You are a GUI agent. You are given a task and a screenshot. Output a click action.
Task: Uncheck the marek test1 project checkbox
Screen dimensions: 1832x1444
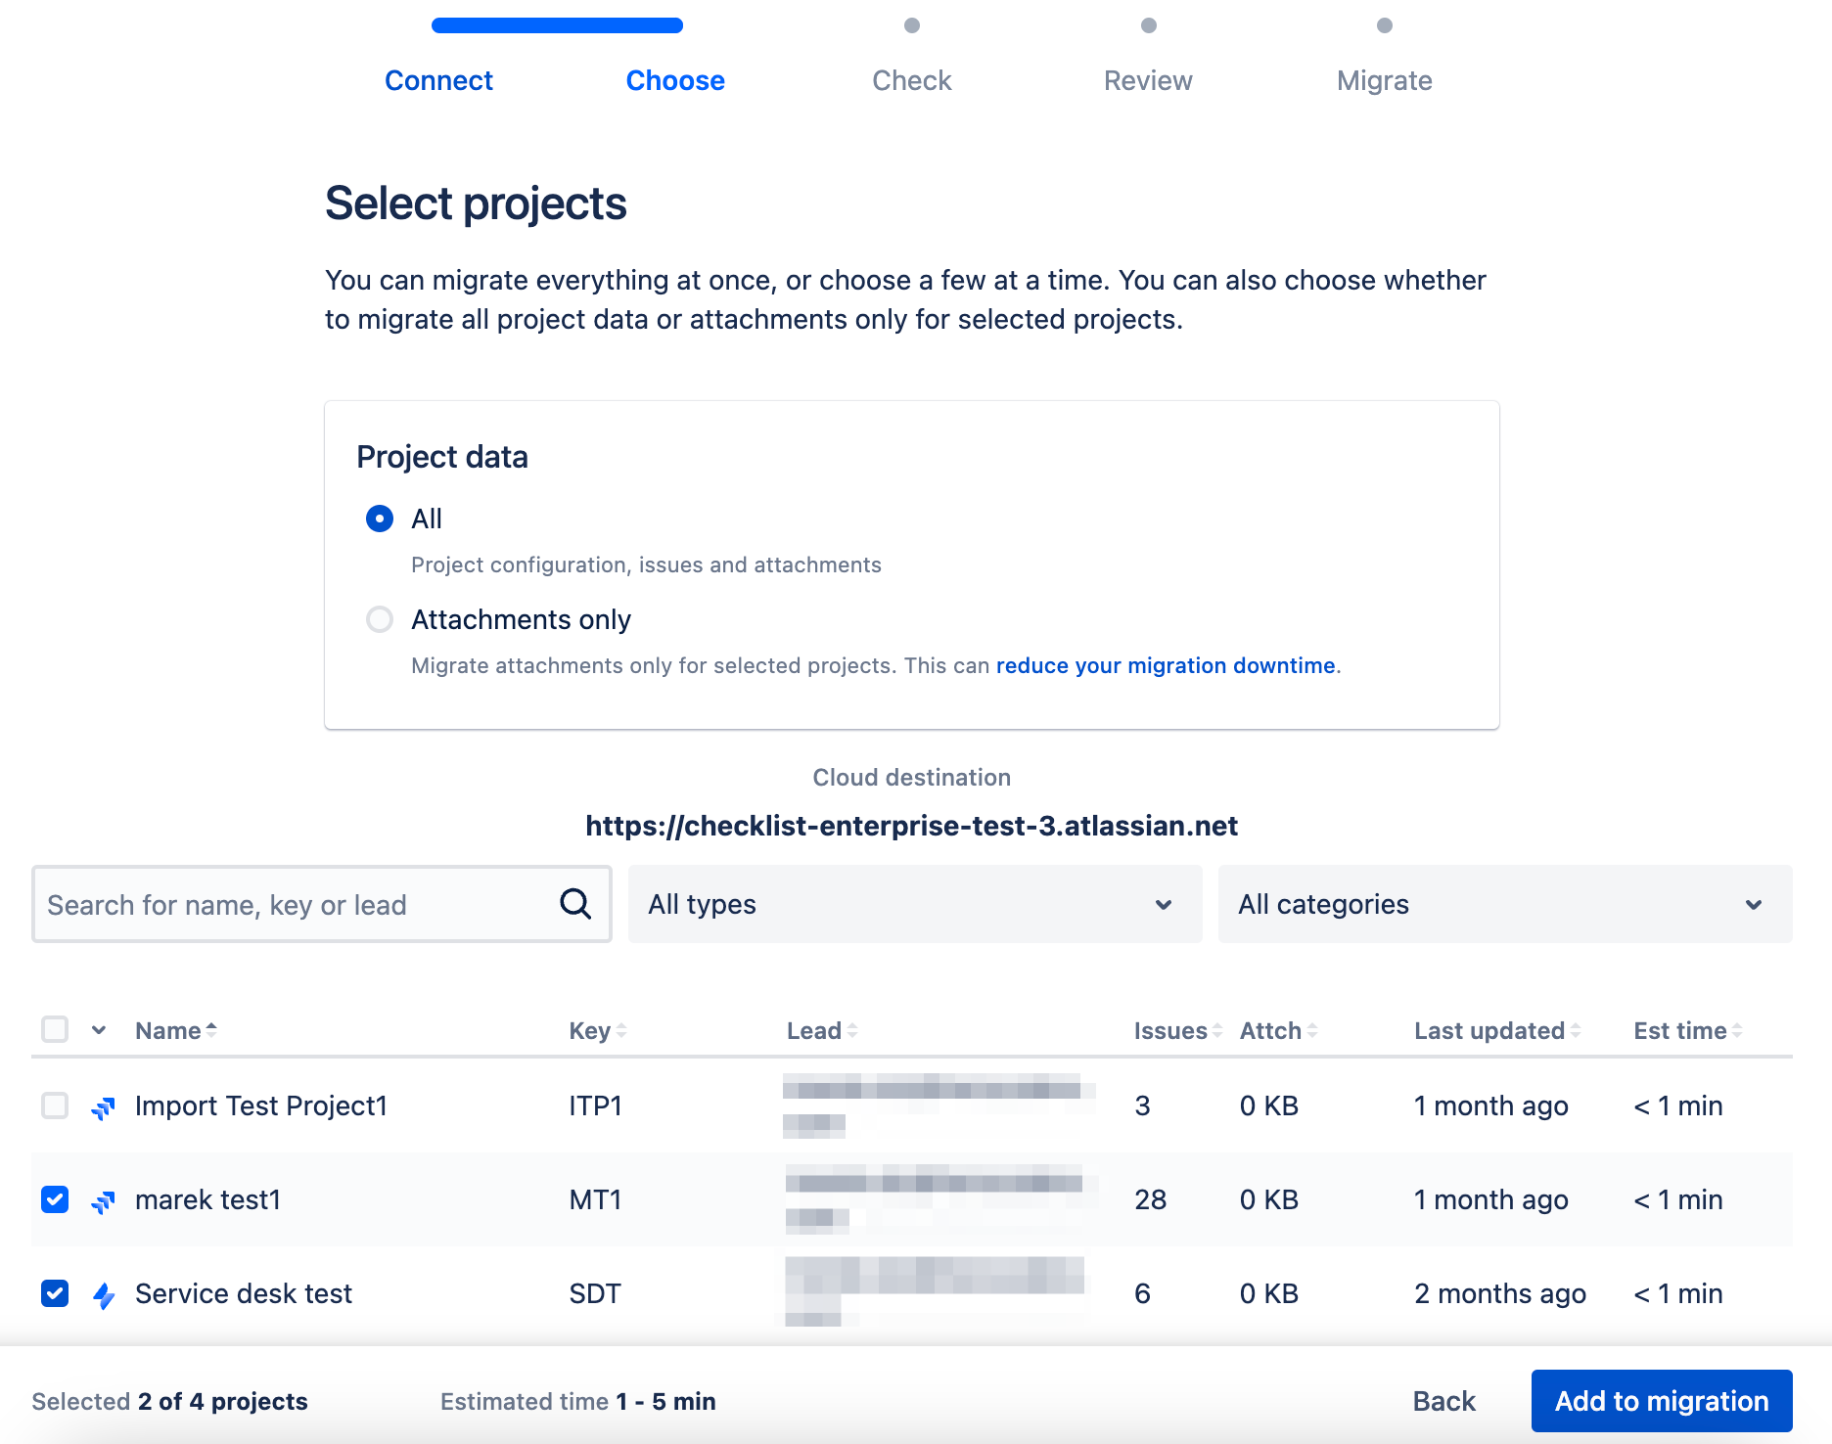pyautogui.click(x=55, y=1199)
